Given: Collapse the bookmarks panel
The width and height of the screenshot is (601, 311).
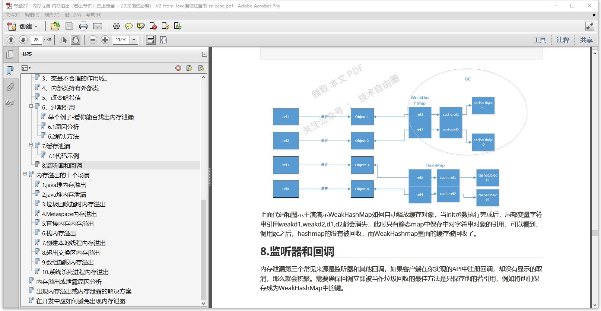Looking at the screenshot, I should click(x=204, y=54).
